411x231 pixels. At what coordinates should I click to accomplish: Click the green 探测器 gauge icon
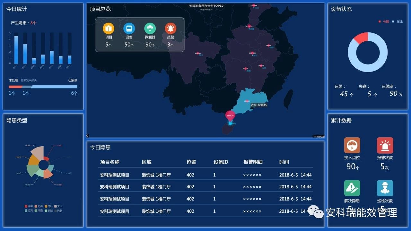(x=150, y=29)
